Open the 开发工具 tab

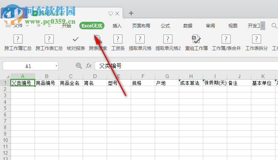254,26
